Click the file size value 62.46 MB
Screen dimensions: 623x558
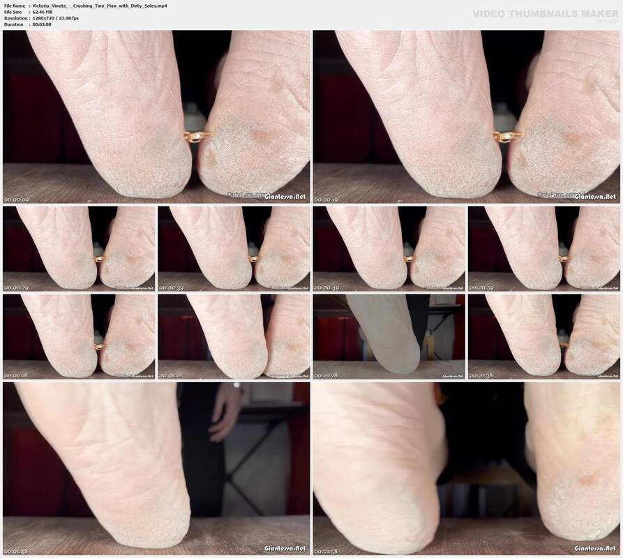[x=43, y=13]
